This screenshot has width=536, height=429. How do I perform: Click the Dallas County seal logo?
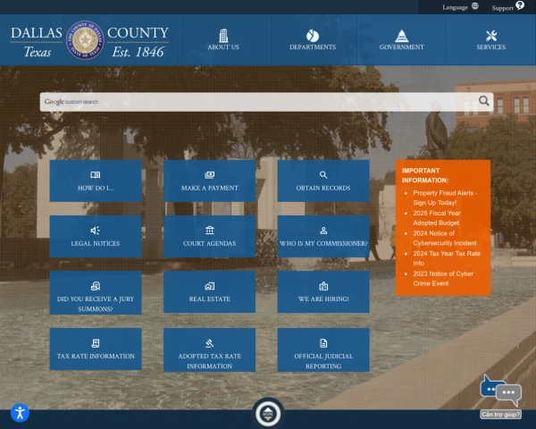tap(85, 40)
